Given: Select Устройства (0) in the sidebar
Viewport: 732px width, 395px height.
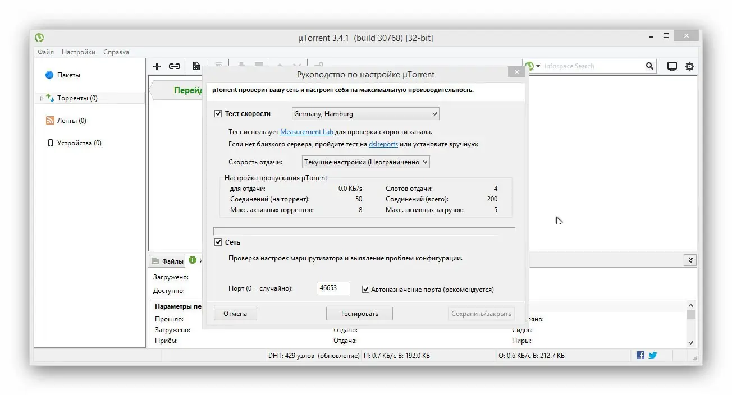Looking at the screenshot, I should (79, 143).
